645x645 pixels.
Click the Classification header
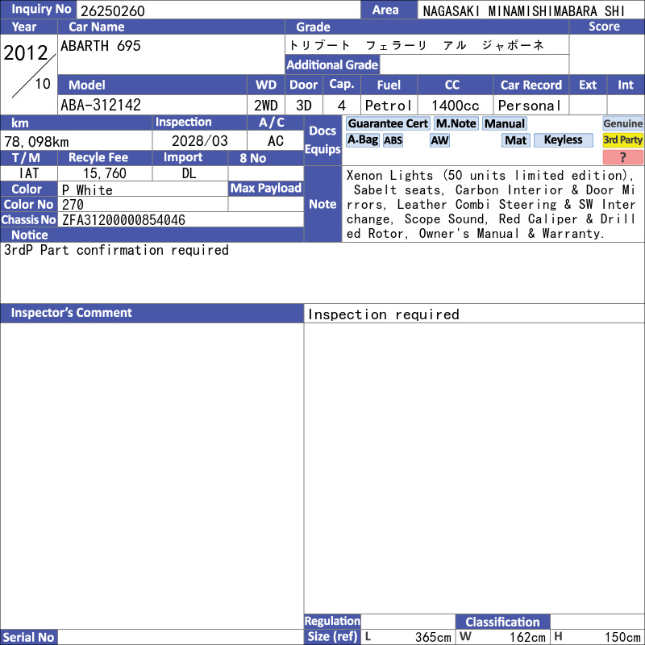[x=502, y=622]
